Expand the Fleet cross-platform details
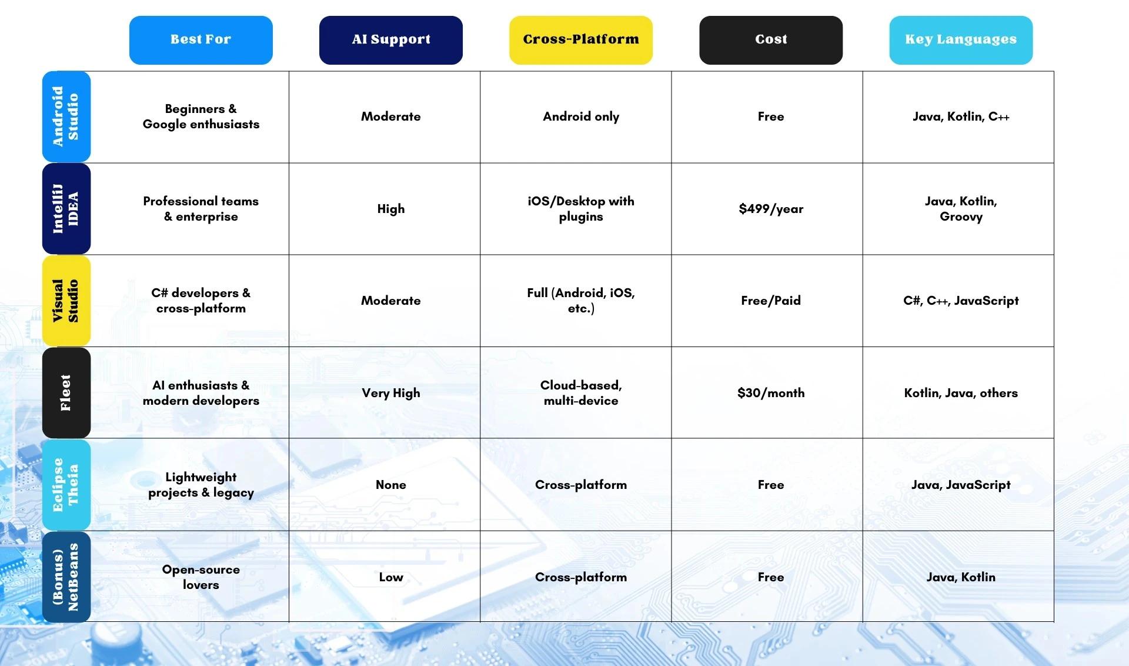 (x=580, y=392)
